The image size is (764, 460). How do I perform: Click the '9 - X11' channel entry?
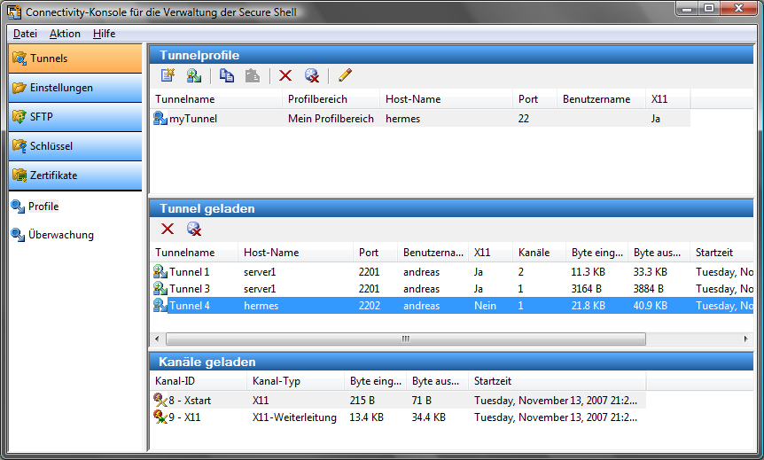(x=184, y=417)
